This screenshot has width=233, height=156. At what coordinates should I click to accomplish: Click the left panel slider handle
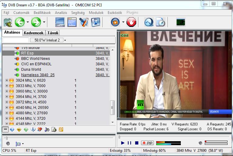click(7, 138)
